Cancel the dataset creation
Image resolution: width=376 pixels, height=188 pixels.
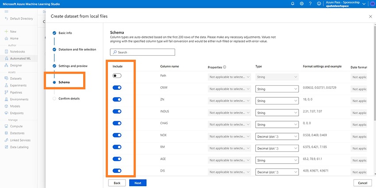[362, 182]
